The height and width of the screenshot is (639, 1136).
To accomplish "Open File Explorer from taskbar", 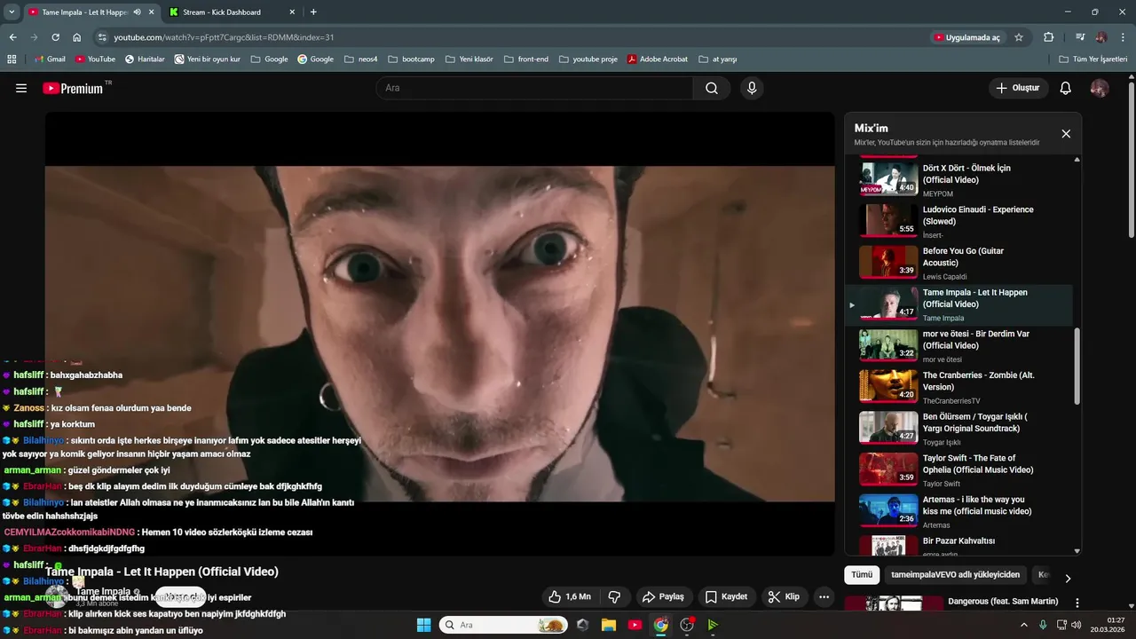I will (x=609, y=625).
